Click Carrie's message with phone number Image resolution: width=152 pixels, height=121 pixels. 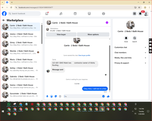pos(74,64)
